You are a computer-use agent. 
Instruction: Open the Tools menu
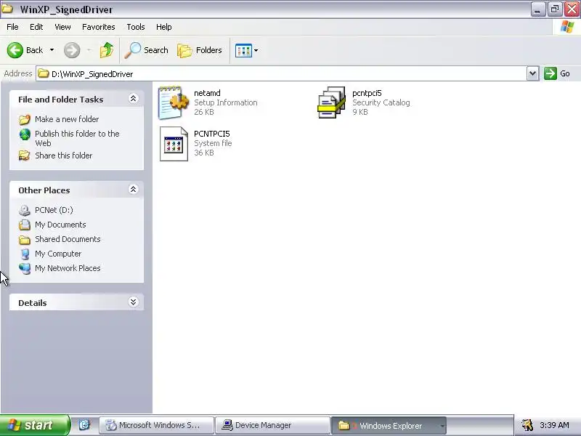[x=136, y=27]
